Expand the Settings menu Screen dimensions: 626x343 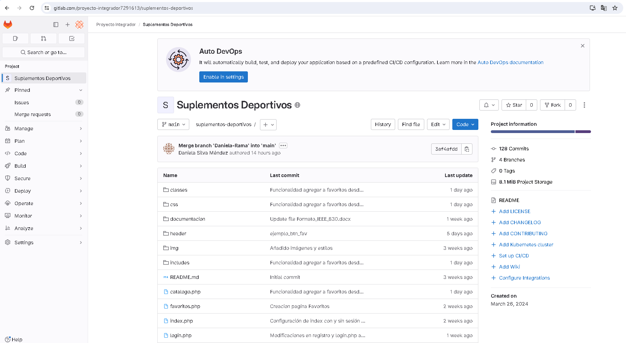coord(44,243)
